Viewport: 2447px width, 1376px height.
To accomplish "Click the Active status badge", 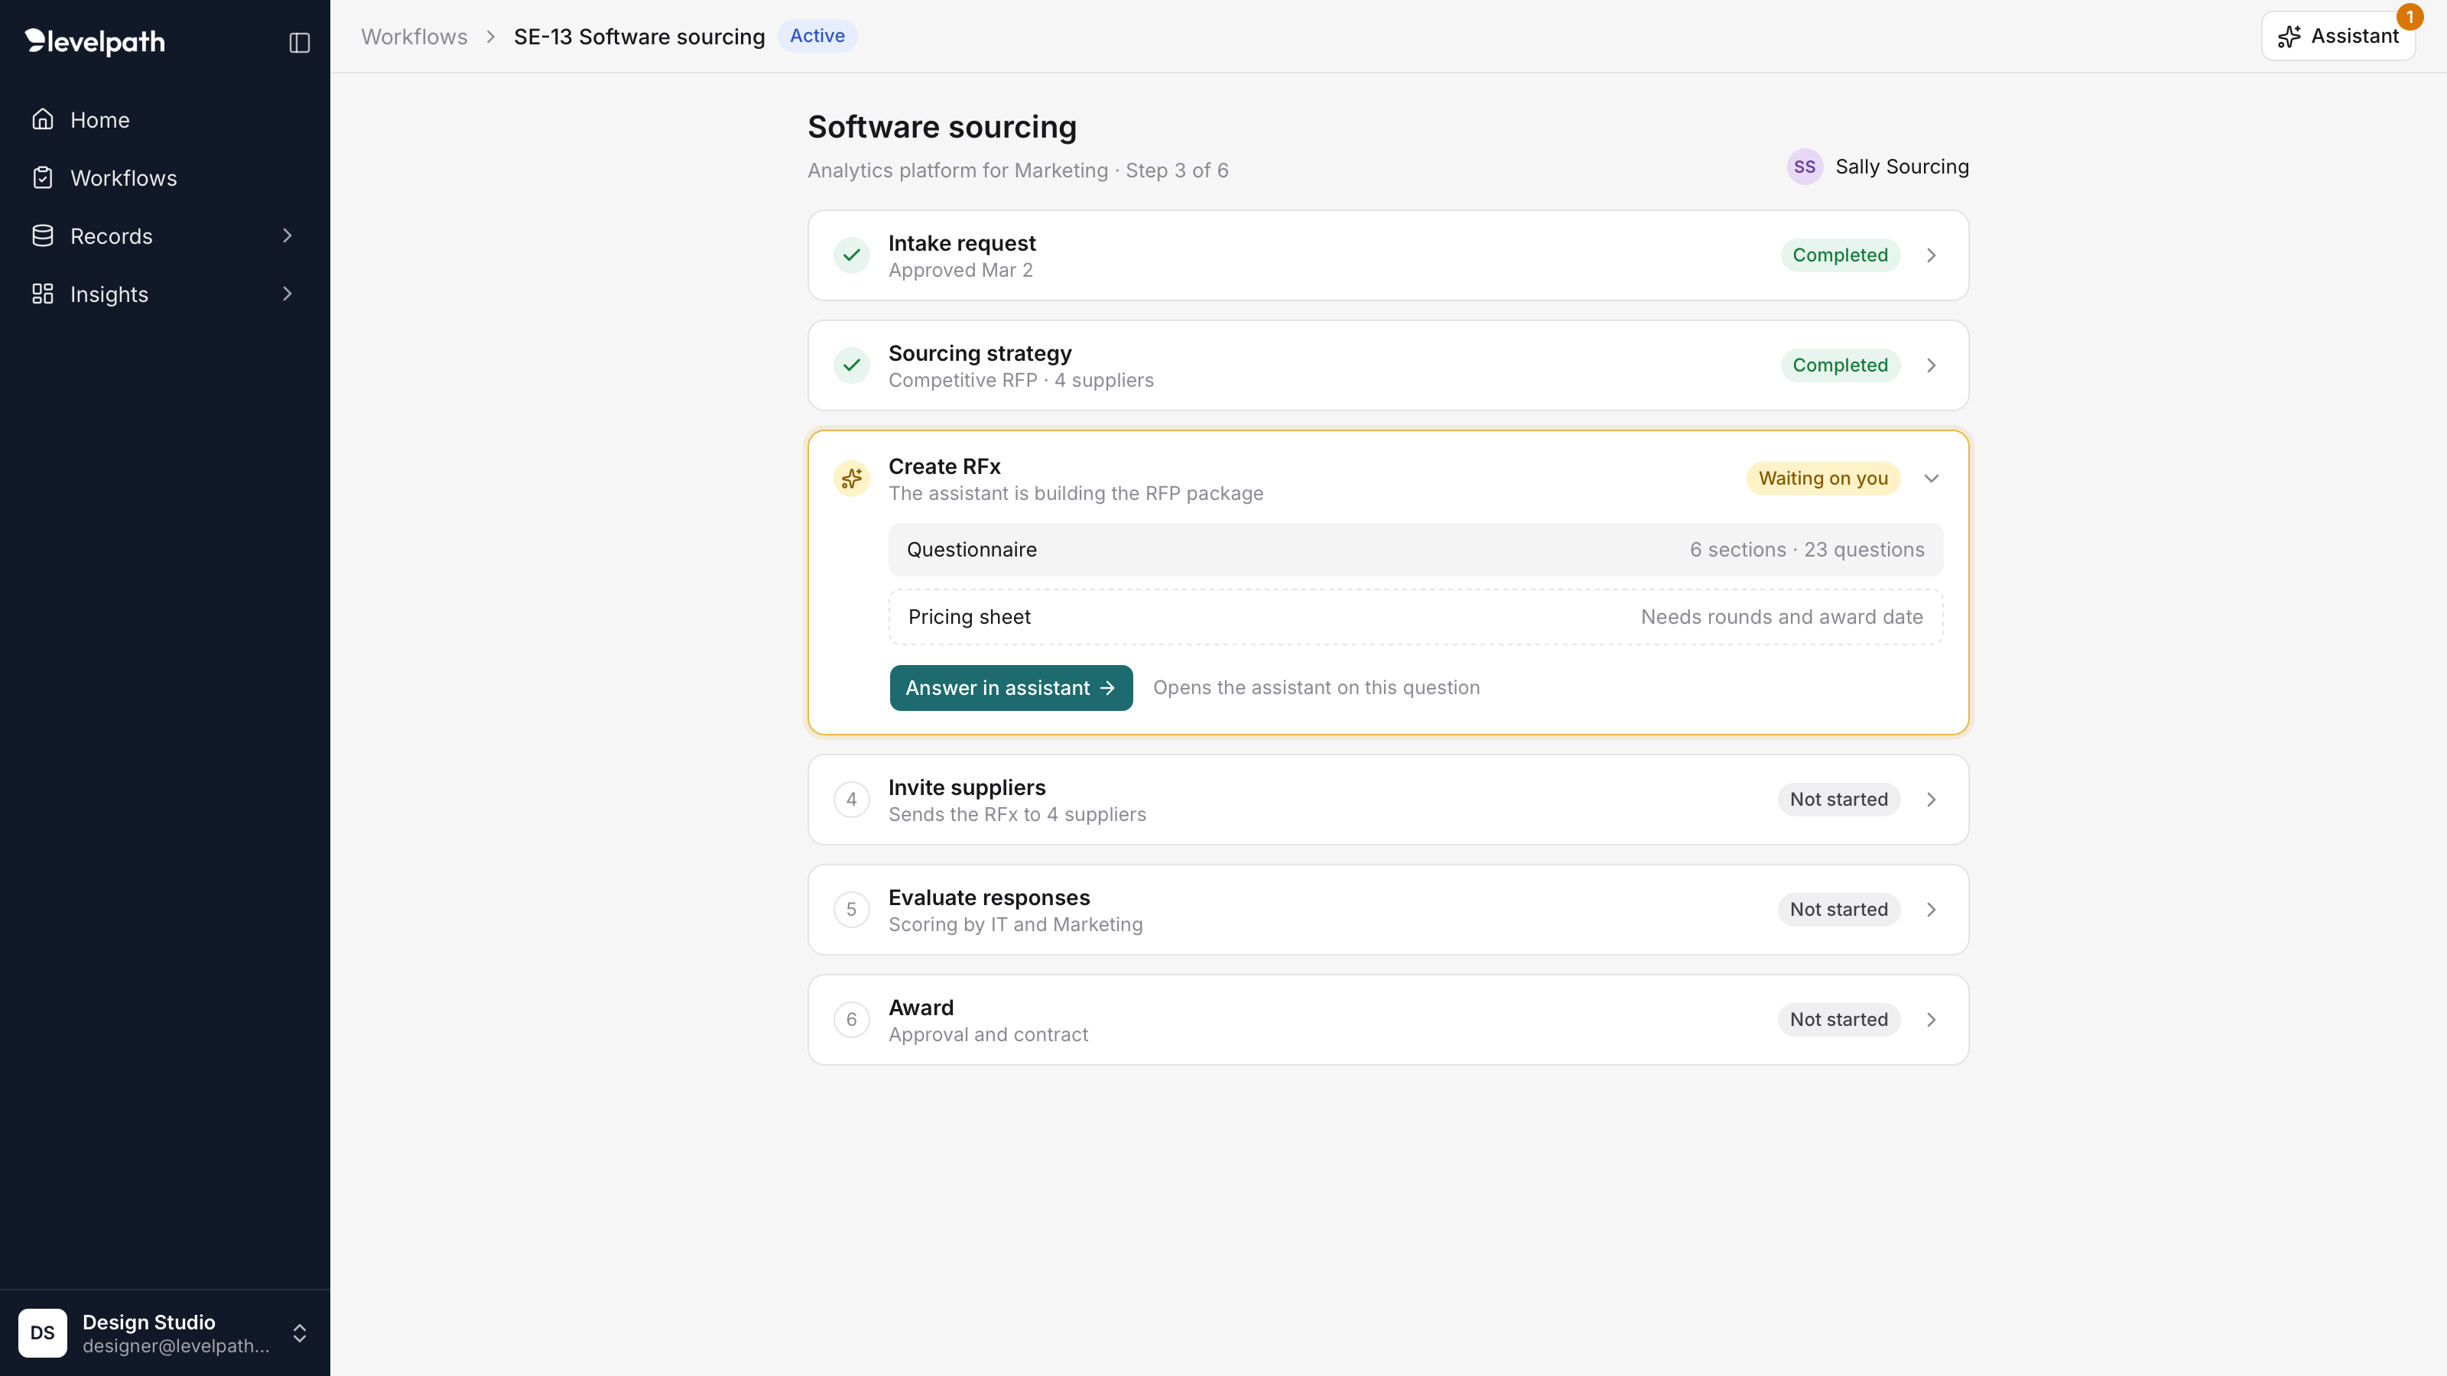I will point(817,36).
